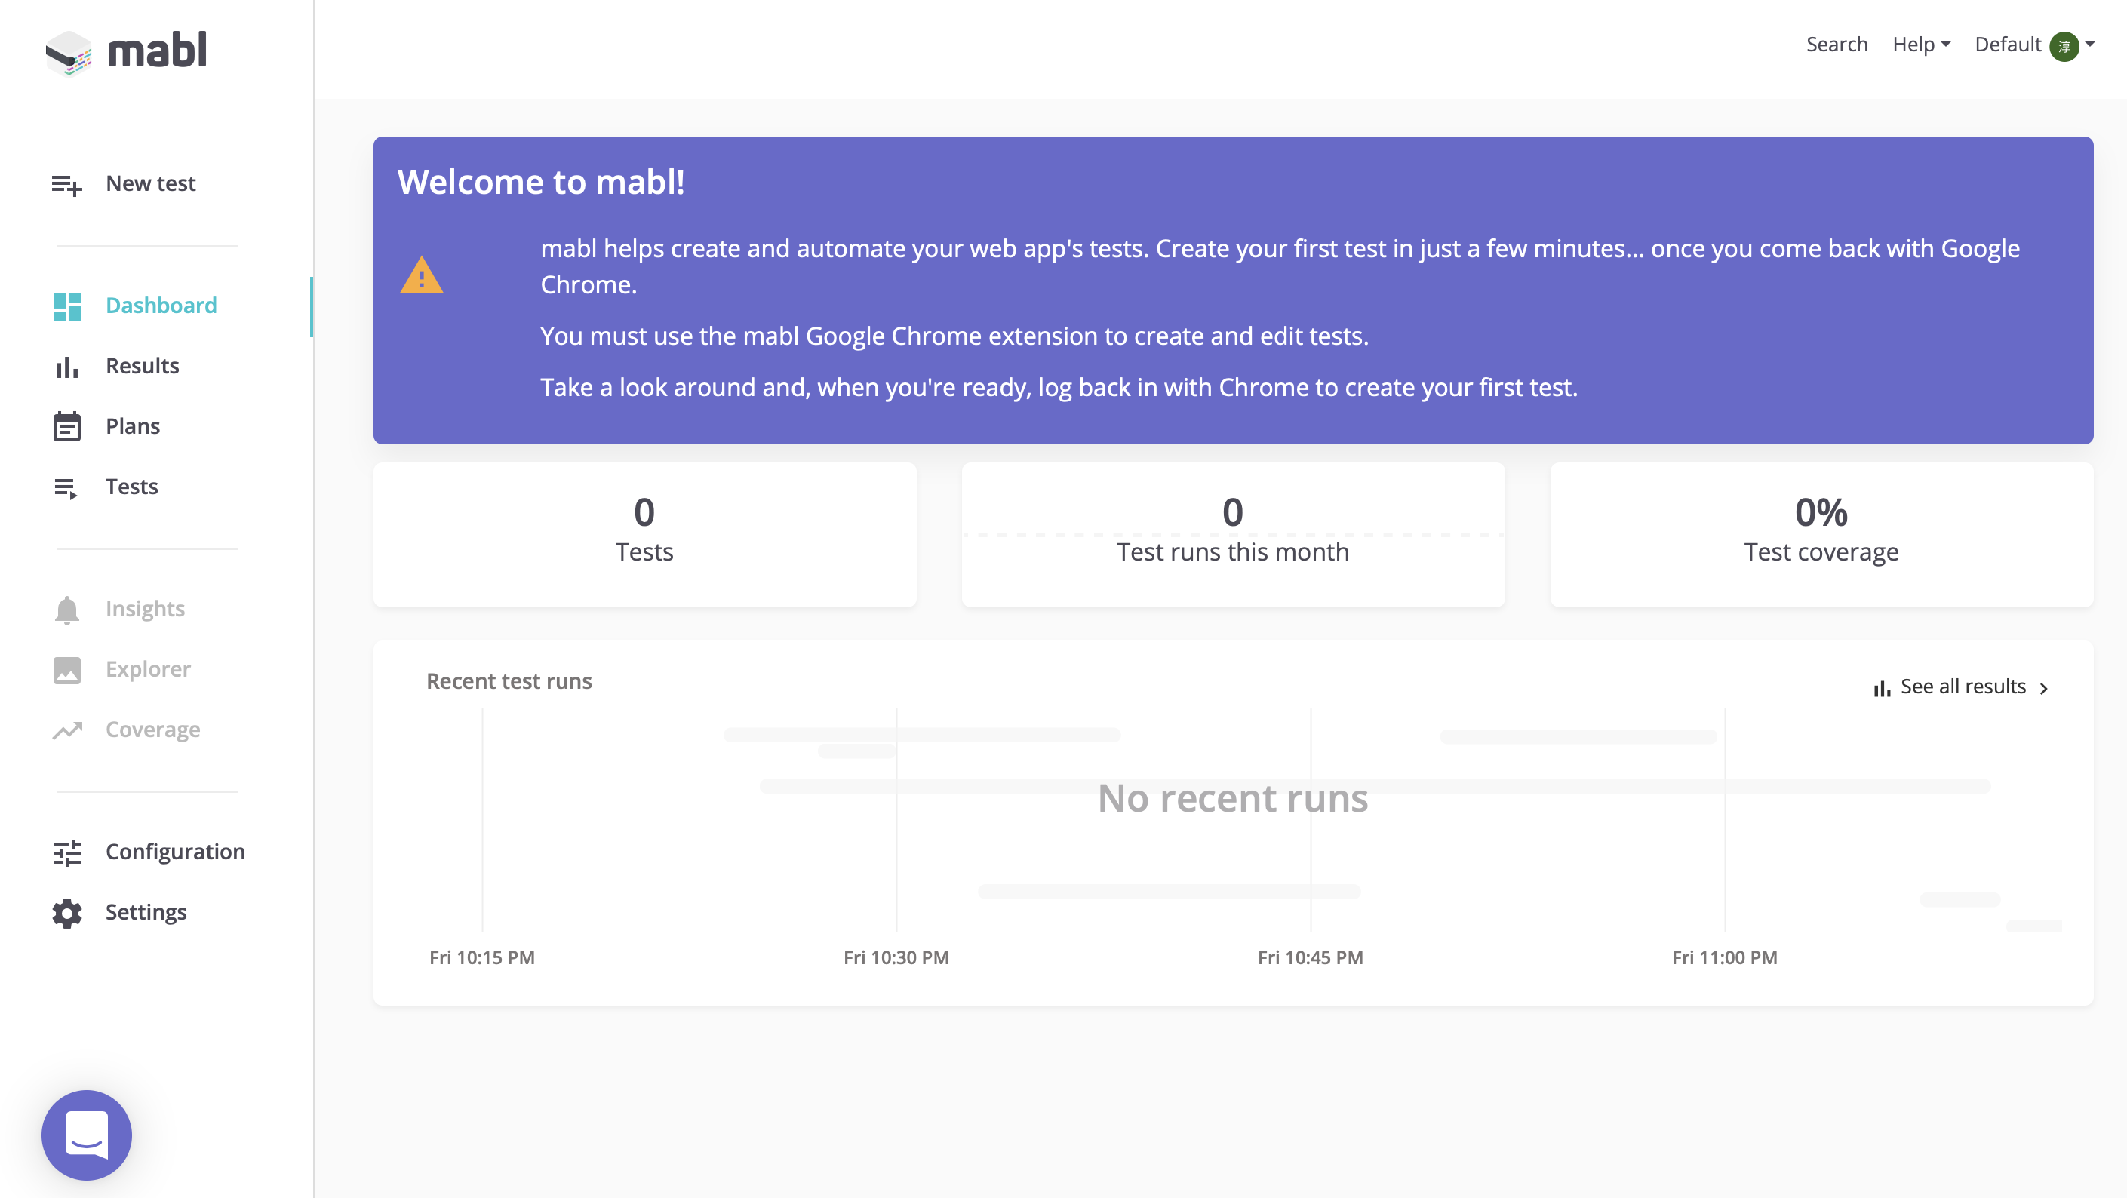The height and width of the screenshot is (1198, 2127).
Task: Click the Results bar chart icon
Action: tap(67, 367)
